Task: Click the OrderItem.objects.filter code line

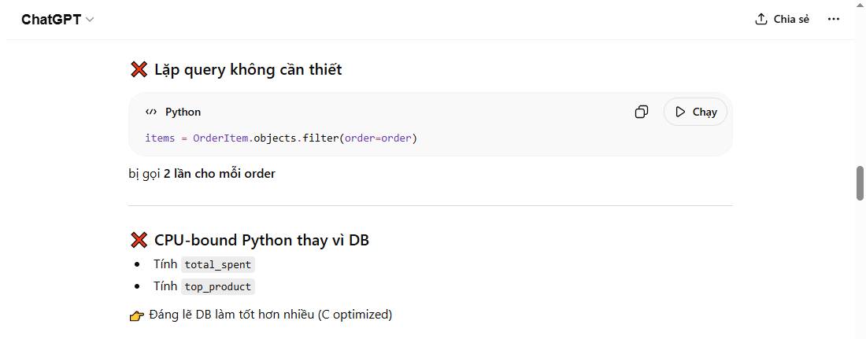Action: [x=281, y=138]
